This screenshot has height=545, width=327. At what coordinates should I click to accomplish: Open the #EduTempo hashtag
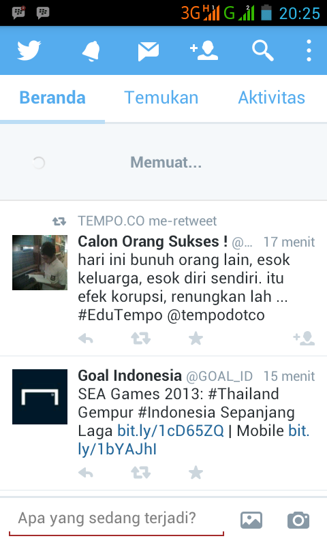pos(120,315)
